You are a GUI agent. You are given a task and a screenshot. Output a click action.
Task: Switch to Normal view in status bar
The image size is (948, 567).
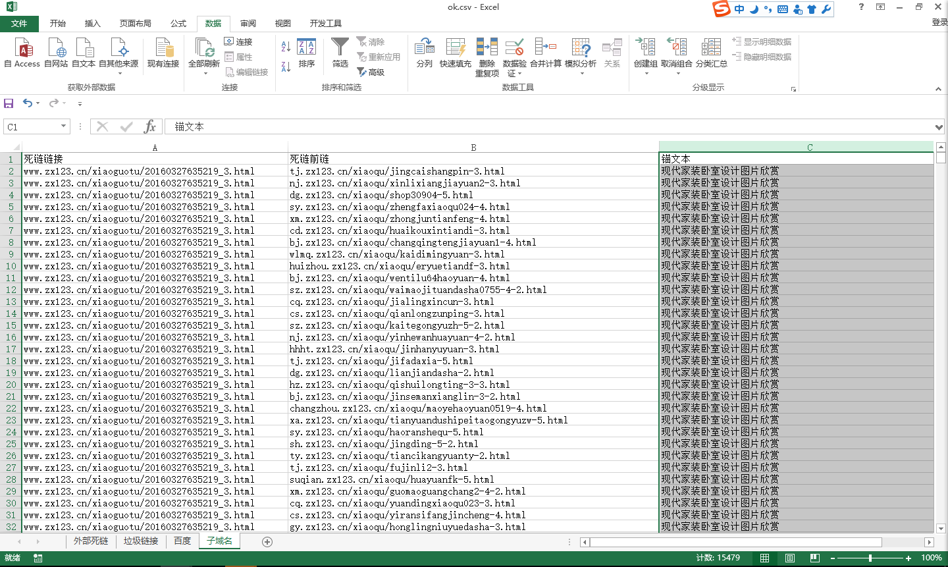pyautogui.click(x=765, y=558)
